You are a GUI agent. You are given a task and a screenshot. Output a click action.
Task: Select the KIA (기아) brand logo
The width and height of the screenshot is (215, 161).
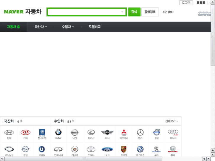coord(25,132)
